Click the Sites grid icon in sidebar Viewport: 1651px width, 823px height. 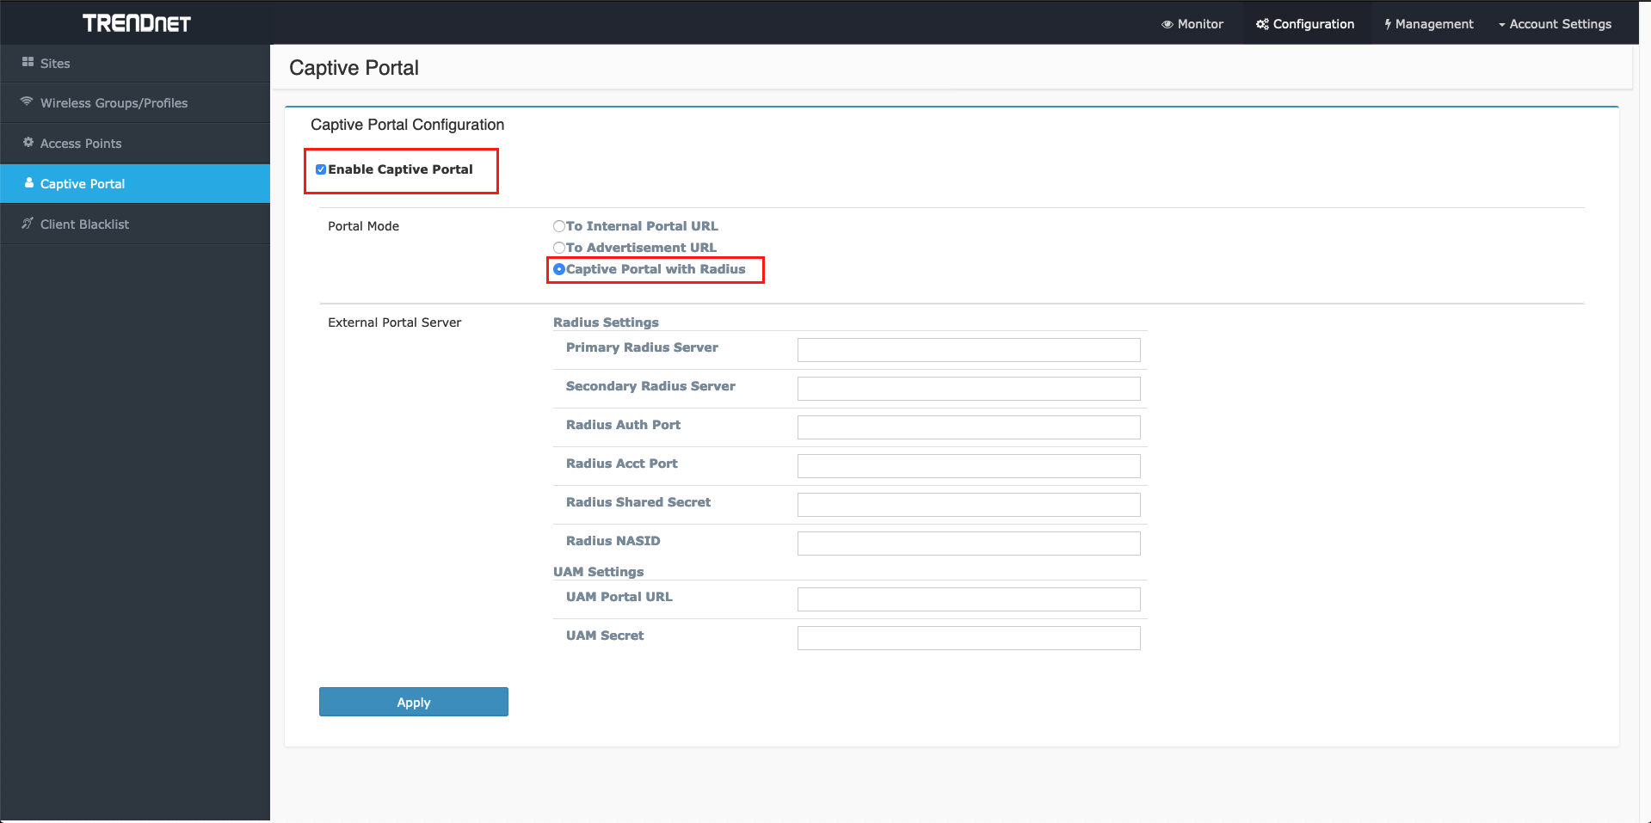tap(28, 63)
